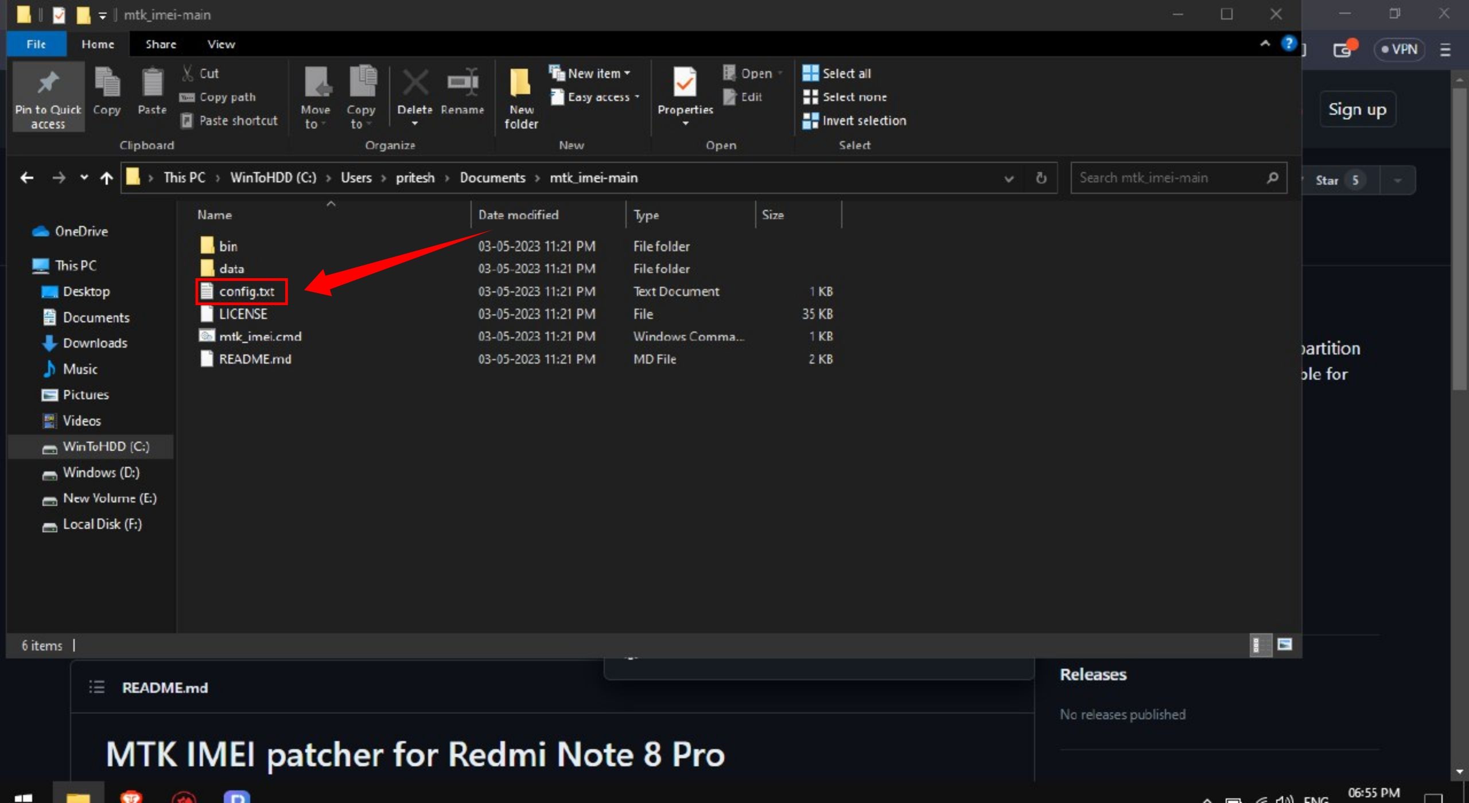Go up one folder level with the up arrow
1469x803 pixels.
tap(106, 178)
